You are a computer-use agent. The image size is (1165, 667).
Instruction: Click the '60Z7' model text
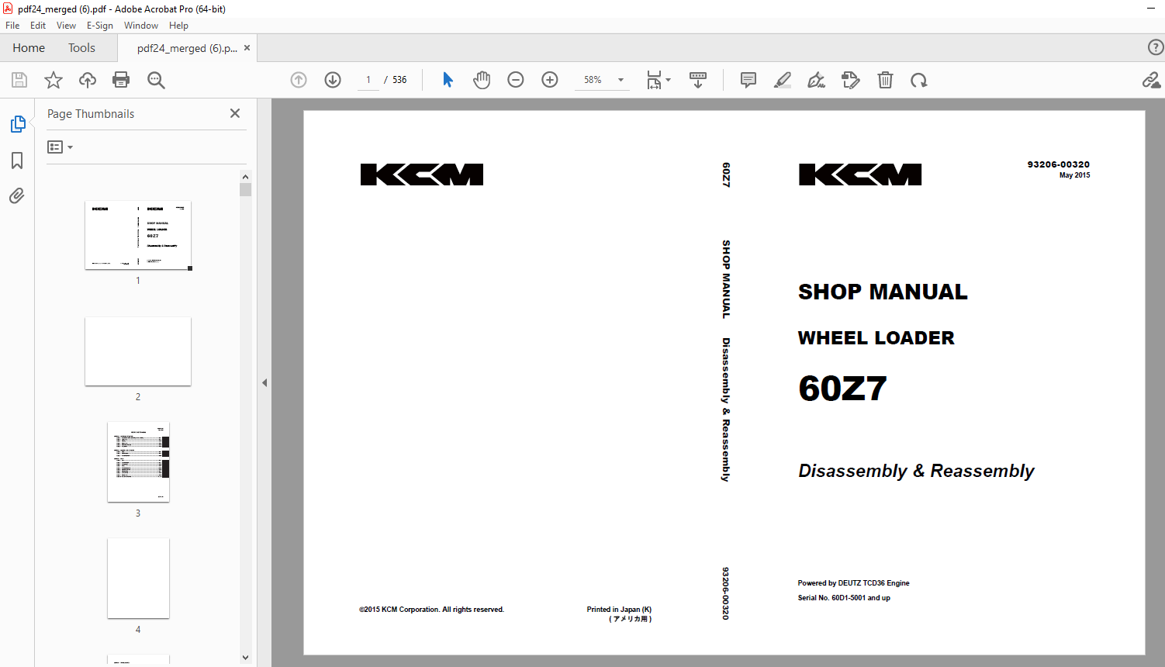coord(842,389)
